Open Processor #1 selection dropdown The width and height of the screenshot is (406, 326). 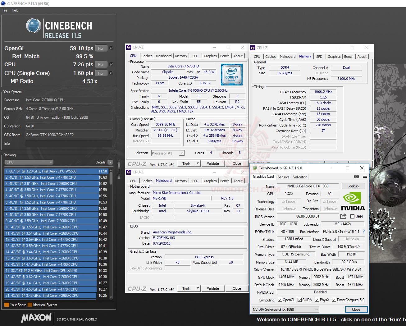point(168,153)
